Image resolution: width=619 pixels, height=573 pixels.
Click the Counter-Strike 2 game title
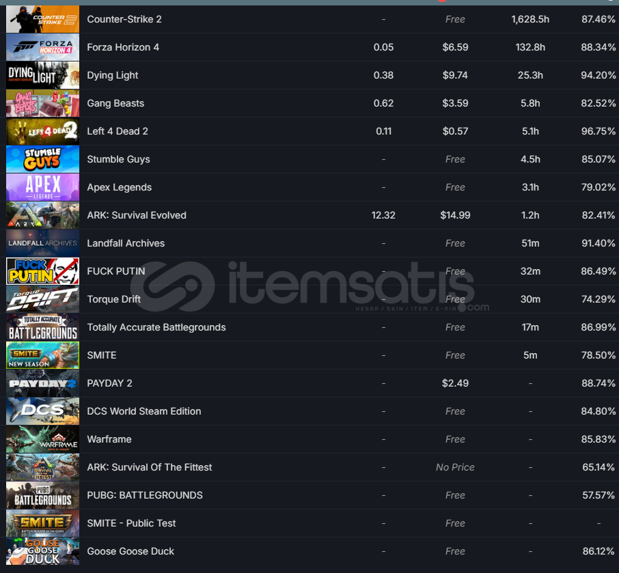(124, 19)
